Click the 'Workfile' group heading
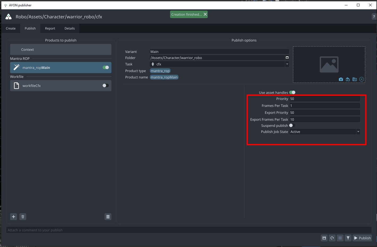377x247 pixels. (17, 77)
